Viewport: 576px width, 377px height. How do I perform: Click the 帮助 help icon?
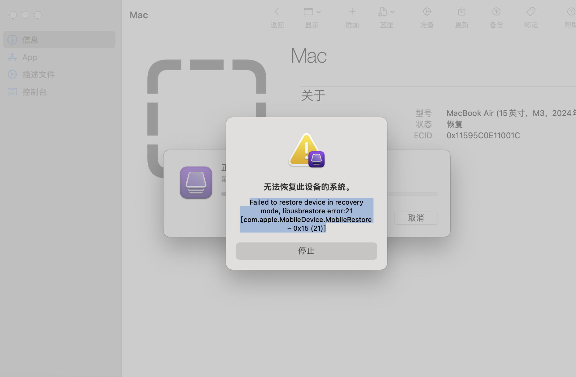click(x=571, y=12)
